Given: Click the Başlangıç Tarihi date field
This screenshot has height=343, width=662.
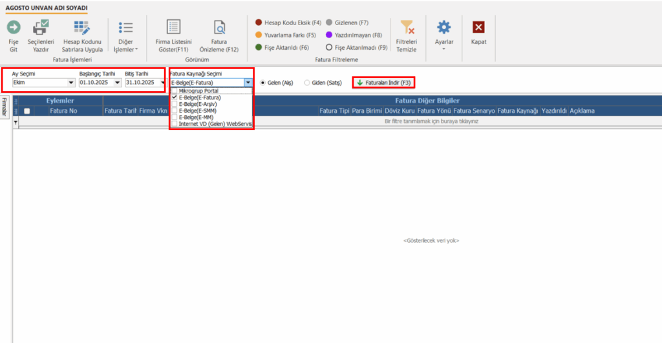Looking at the screenshot, I should click(96, 83).
